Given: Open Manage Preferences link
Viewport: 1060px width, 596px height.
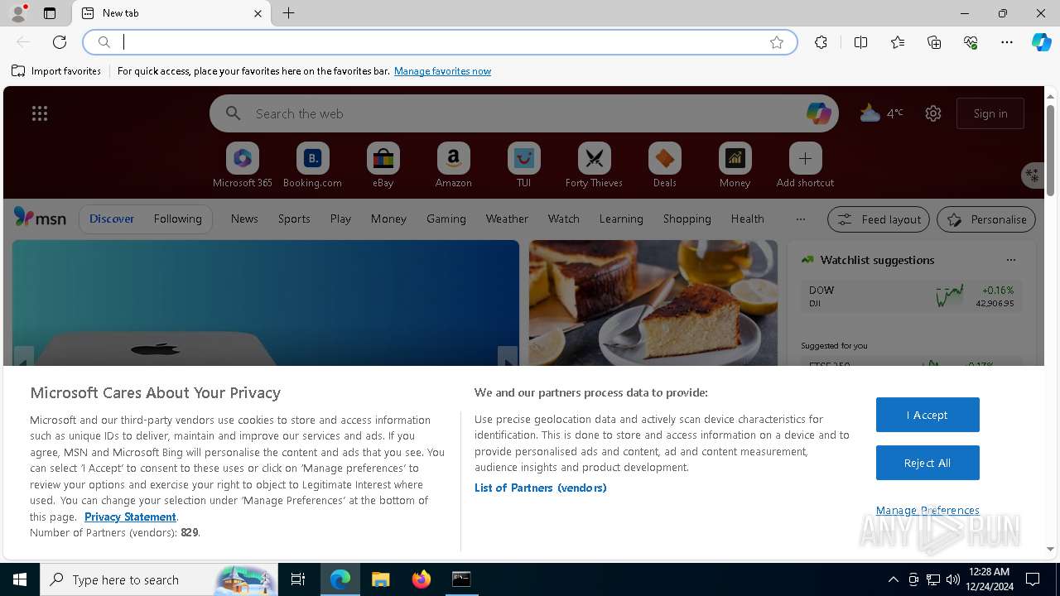Looking at the screenshot, I should coord(927,510).
